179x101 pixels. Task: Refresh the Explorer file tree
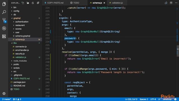[33, 3]
